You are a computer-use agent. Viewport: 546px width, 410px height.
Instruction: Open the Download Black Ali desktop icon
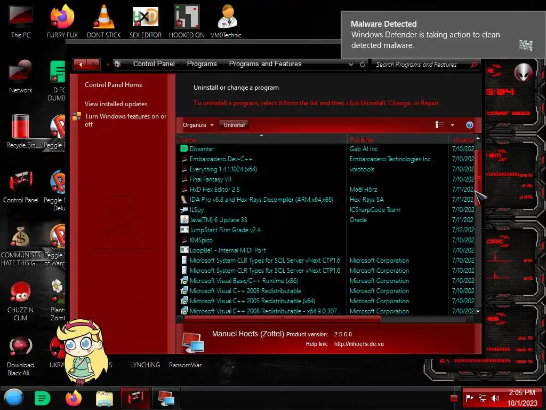click(x=21, y=355)
